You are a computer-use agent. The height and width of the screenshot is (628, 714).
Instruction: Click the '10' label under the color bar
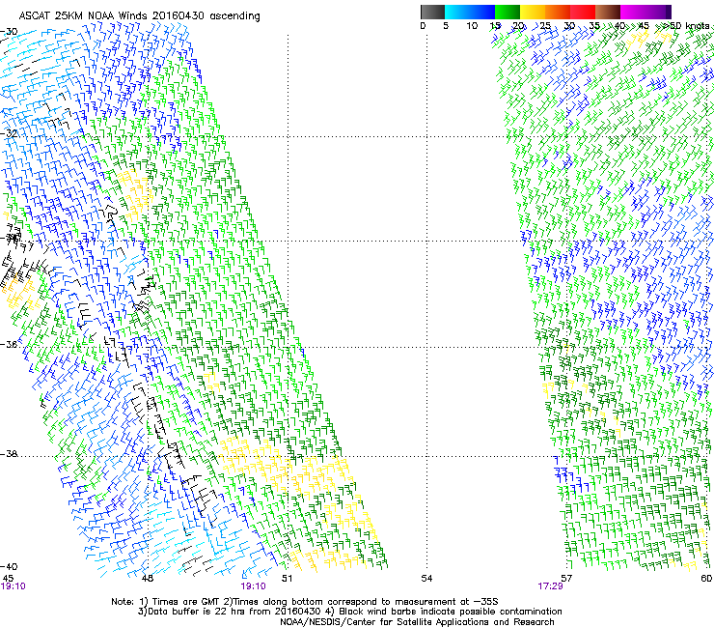[472, 26]
